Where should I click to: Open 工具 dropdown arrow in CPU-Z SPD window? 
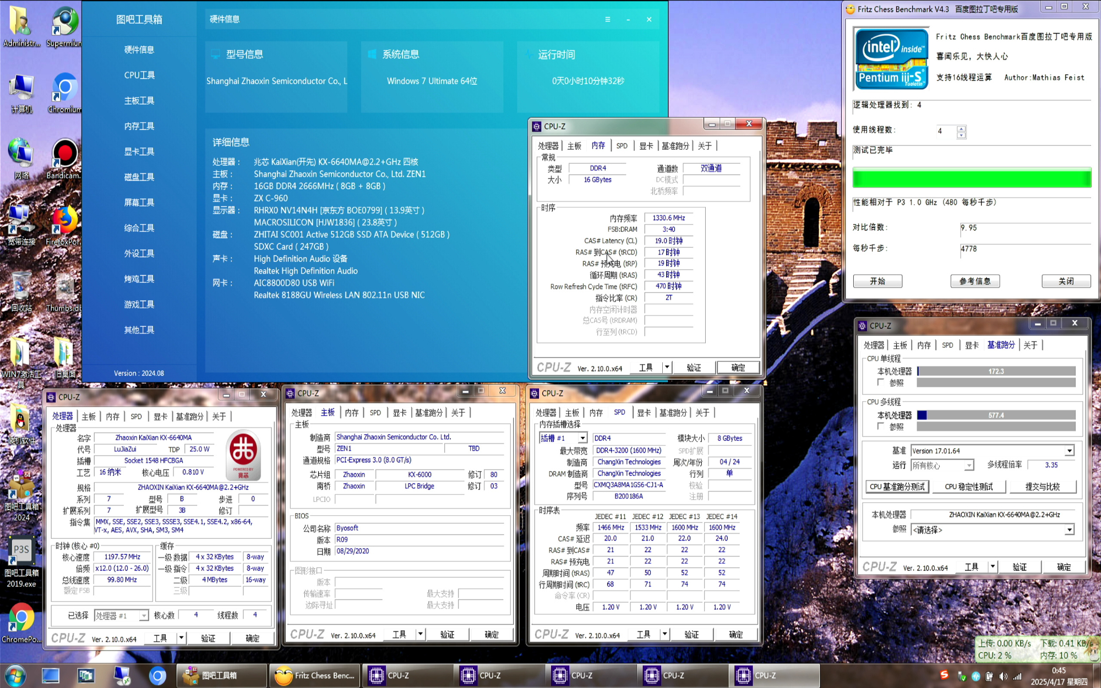pyautogui.click(x=664, y=634)
